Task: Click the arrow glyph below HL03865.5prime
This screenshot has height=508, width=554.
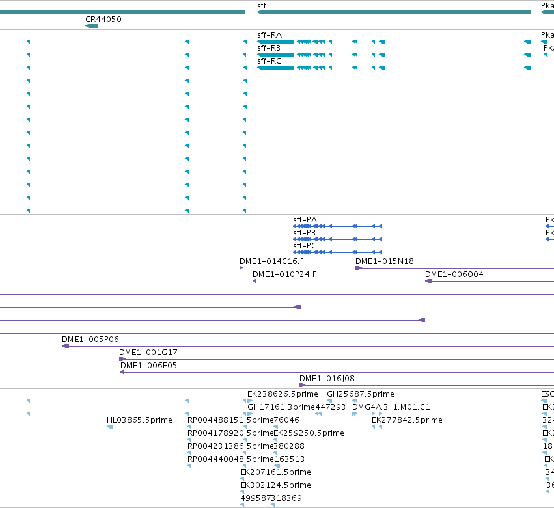Action: coord(110,427)
